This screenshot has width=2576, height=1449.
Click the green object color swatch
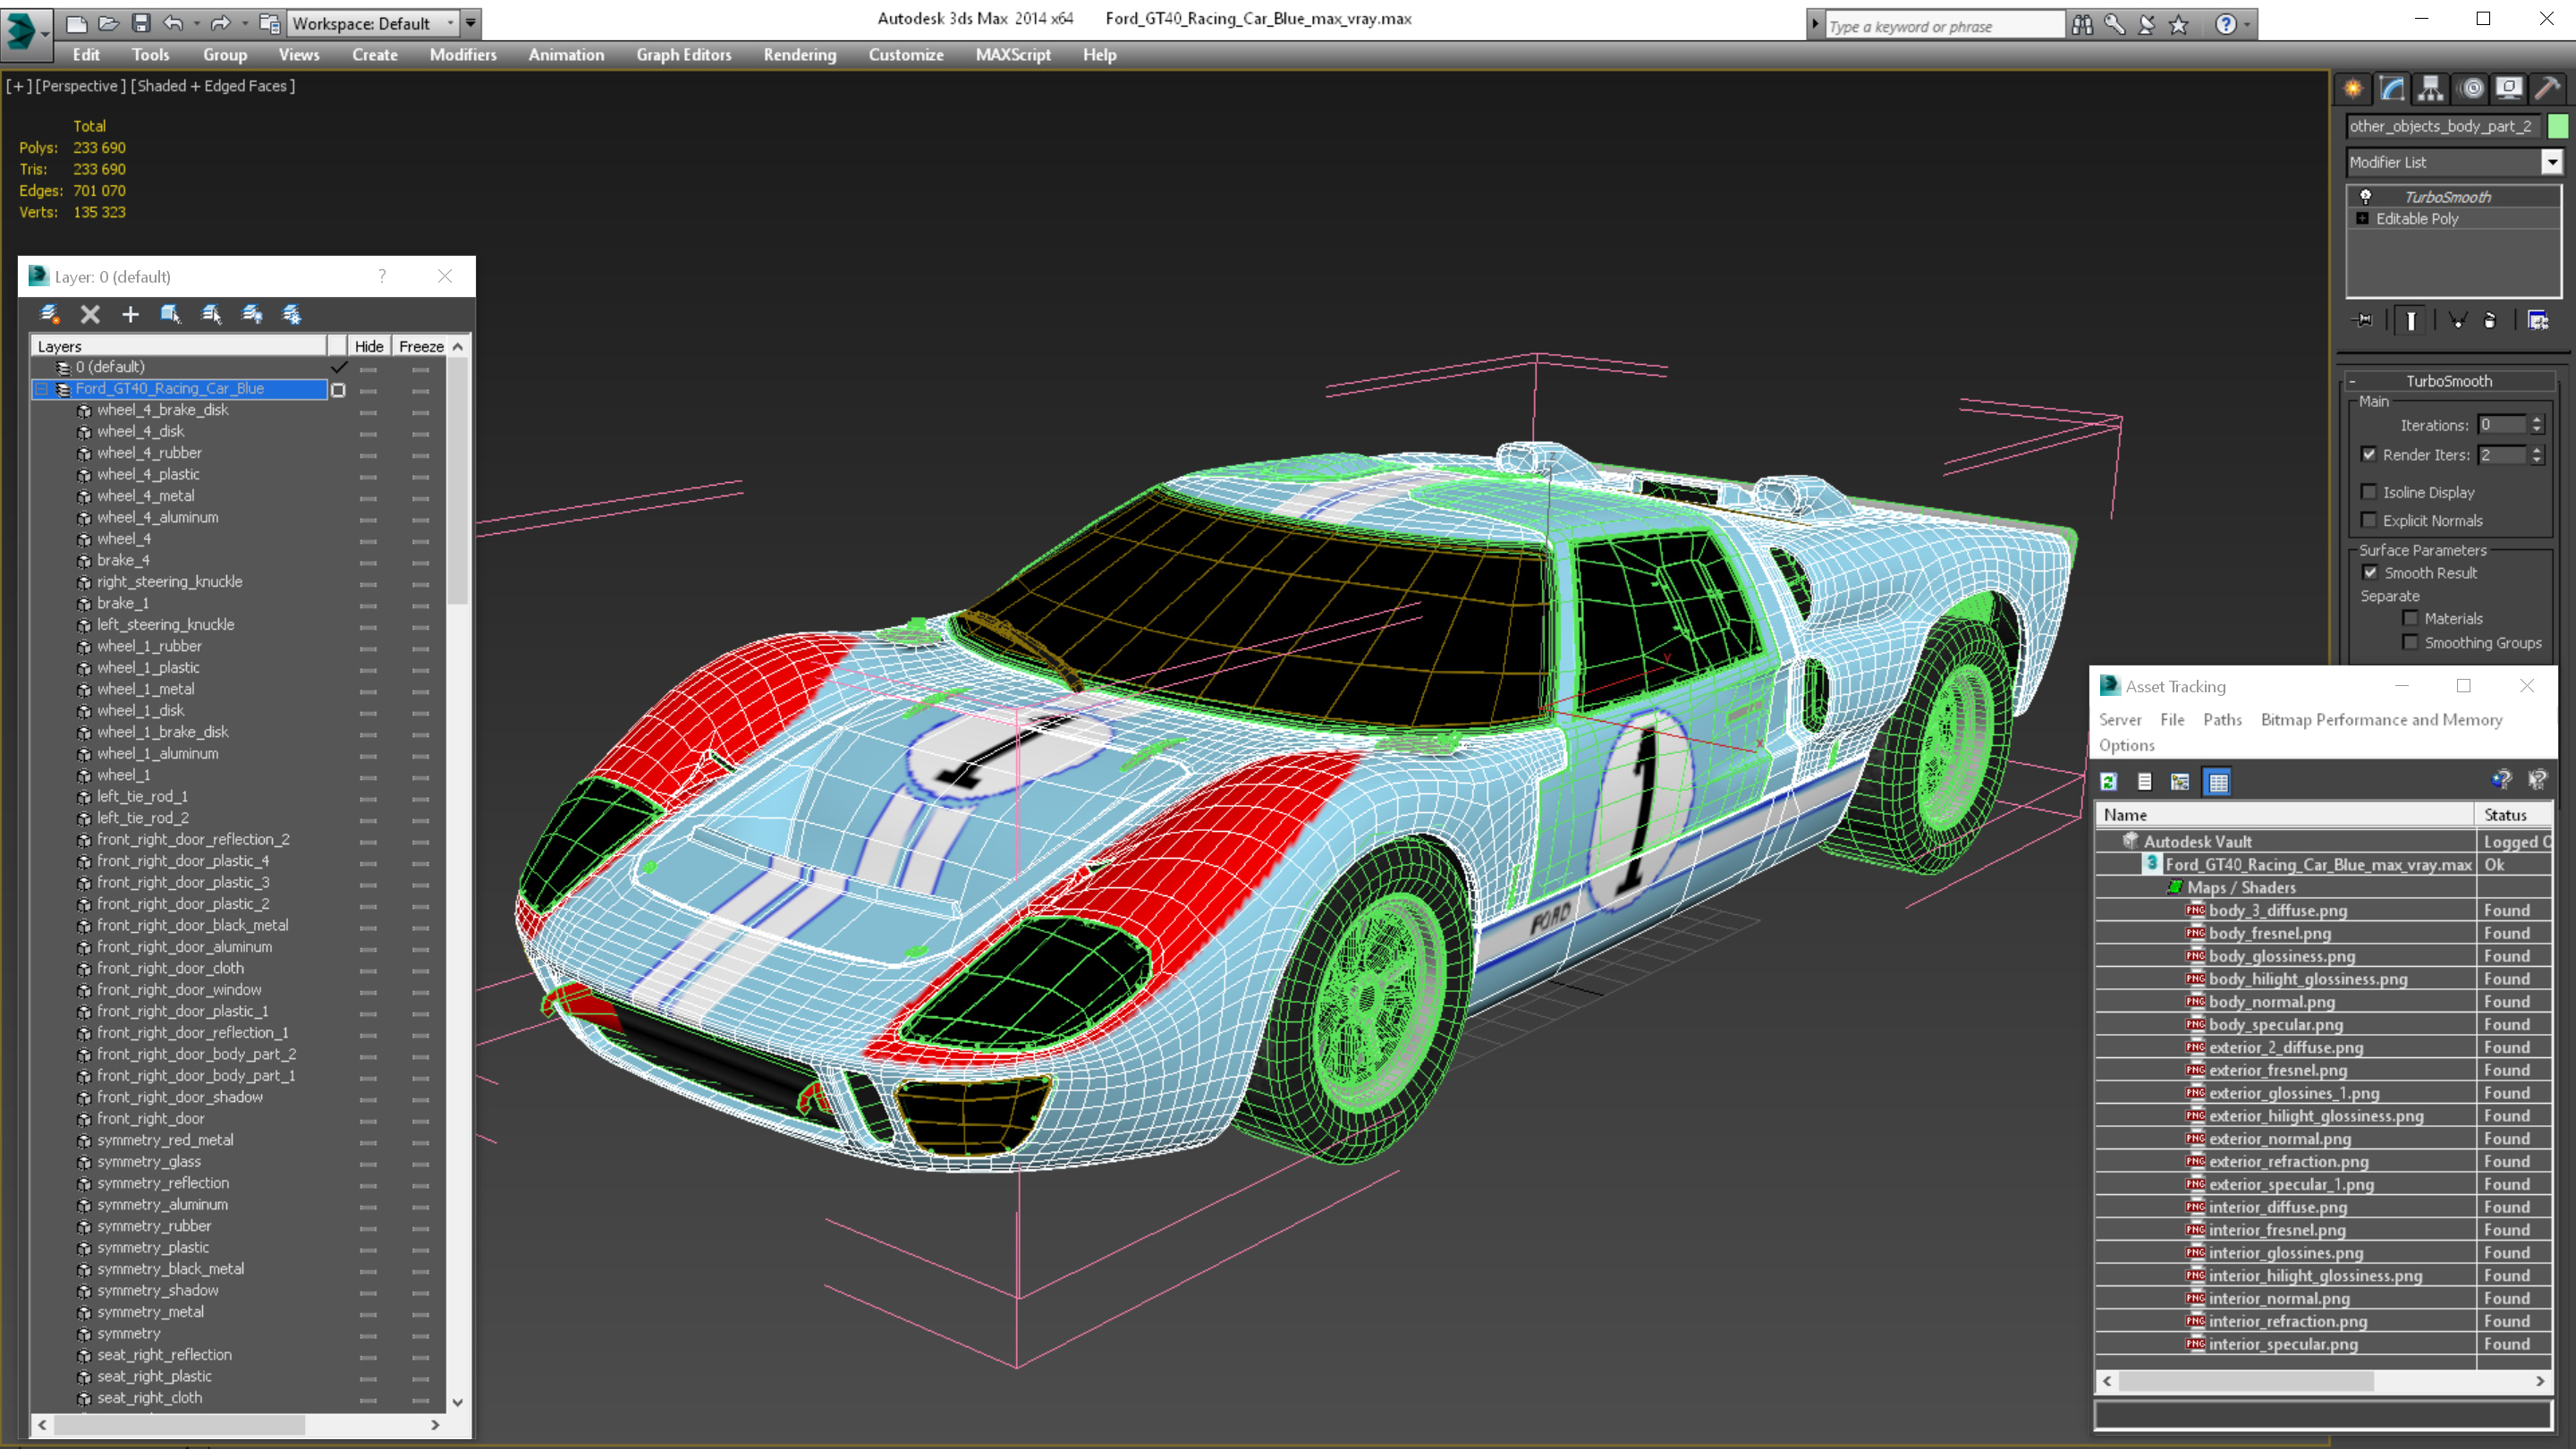click(x=2558, y=126)
